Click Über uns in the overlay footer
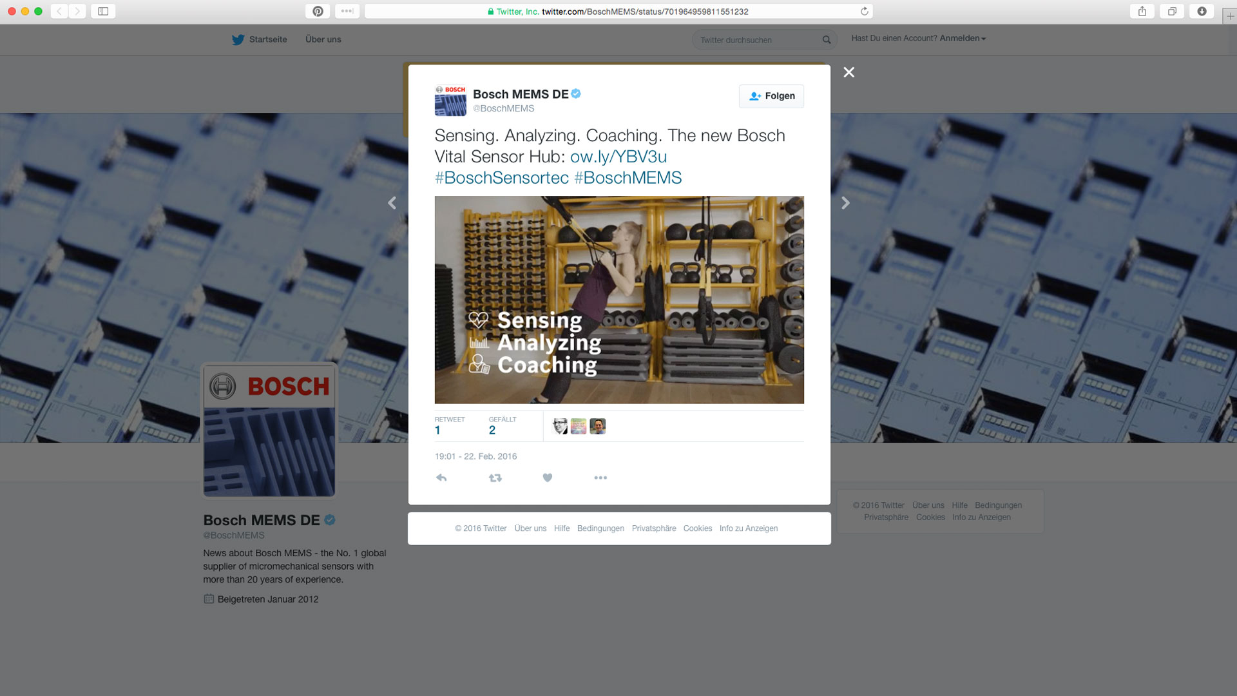Viewport: 1237px width, 696px height. [x=530, y=528]
